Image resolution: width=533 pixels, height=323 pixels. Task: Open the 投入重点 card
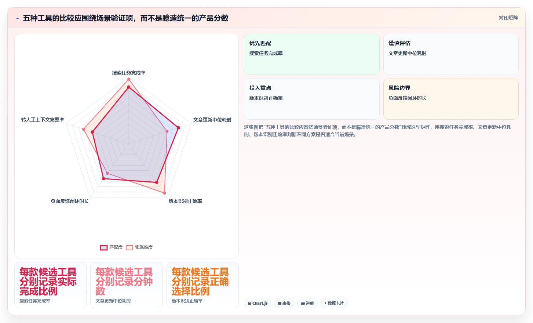(x=312, y=99)
